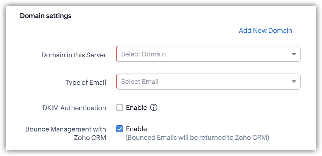Click the Domain in this Server label
322x156 pixels.
74,55
